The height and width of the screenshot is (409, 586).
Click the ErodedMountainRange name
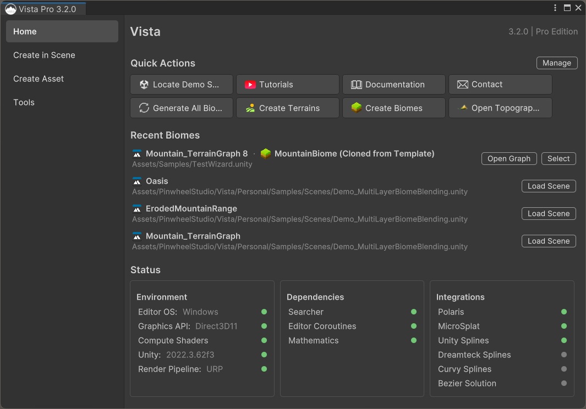point(191,208)
